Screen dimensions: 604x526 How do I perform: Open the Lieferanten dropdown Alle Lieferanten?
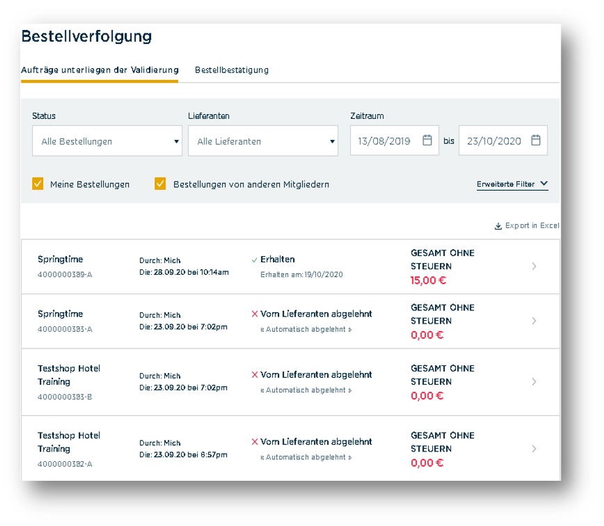pyautogui.click(x=263, y=141)
